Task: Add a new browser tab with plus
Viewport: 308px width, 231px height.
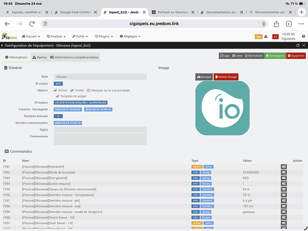Action: [x=302, y=12]
